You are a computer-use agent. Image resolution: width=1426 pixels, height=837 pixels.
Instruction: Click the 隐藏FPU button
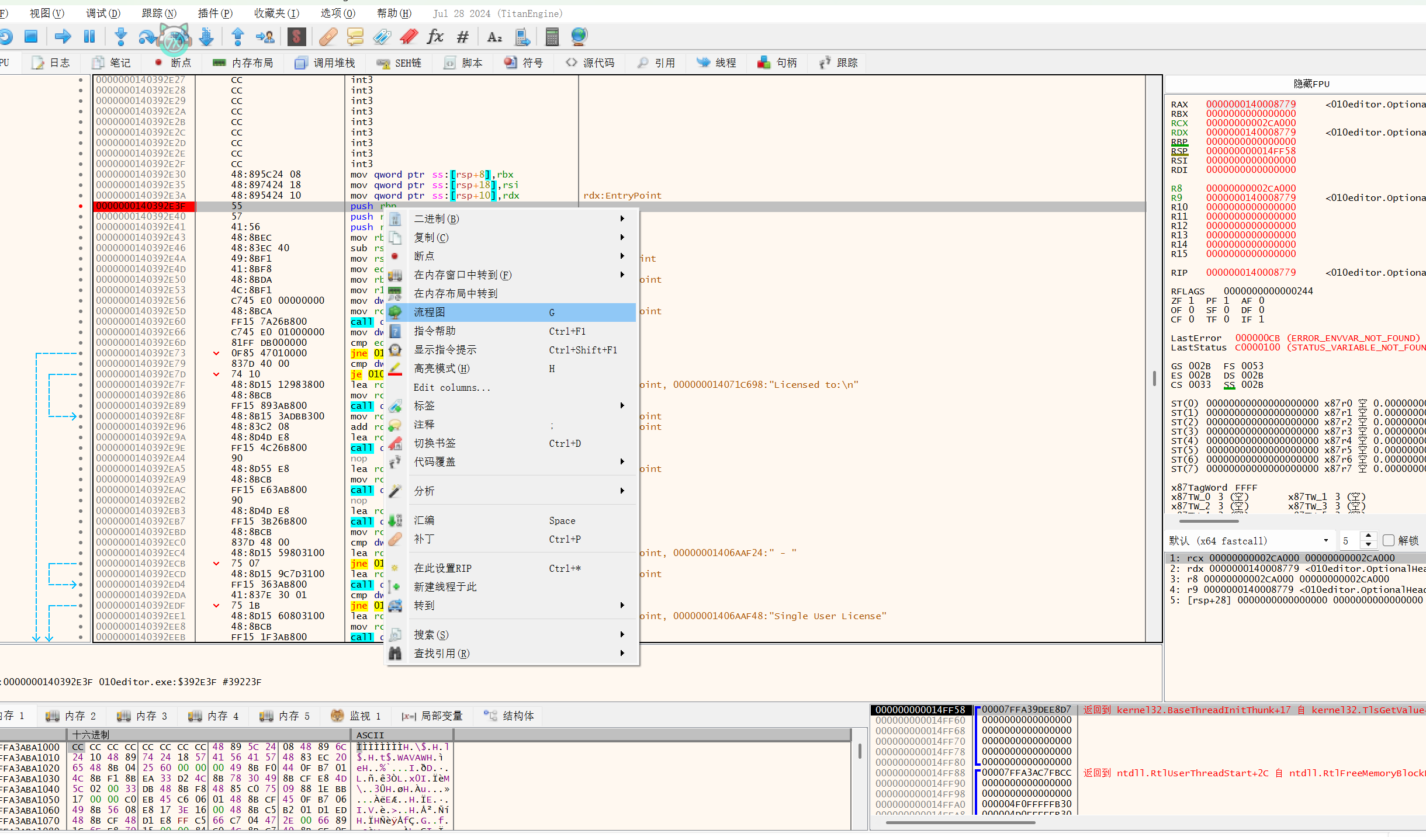(1311, 84)
